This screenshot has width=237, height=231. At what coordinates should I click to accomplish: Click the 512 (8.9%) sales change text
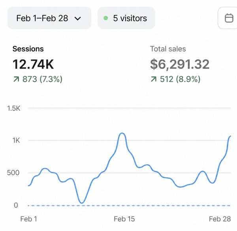point(180,80)
